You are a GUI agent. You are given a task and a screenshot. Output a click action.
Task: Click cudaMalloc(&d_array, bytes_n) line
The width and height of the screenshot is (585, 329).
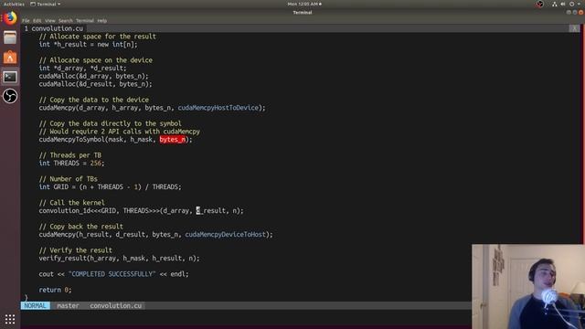93,76
